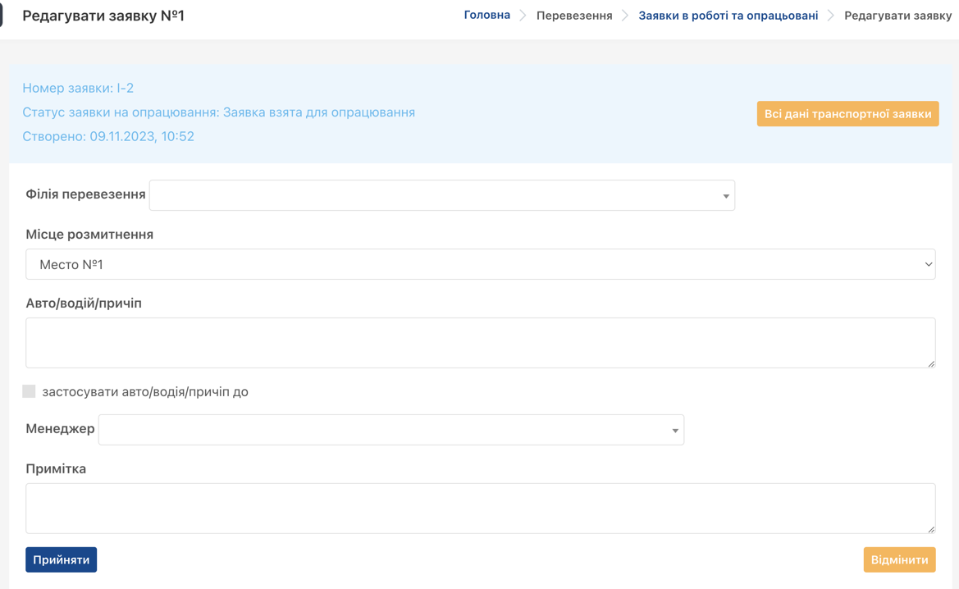This screenshot has height=589, width=959.
Task: Click the Перевезення breadcrumb item
Action: coord(574,16)
